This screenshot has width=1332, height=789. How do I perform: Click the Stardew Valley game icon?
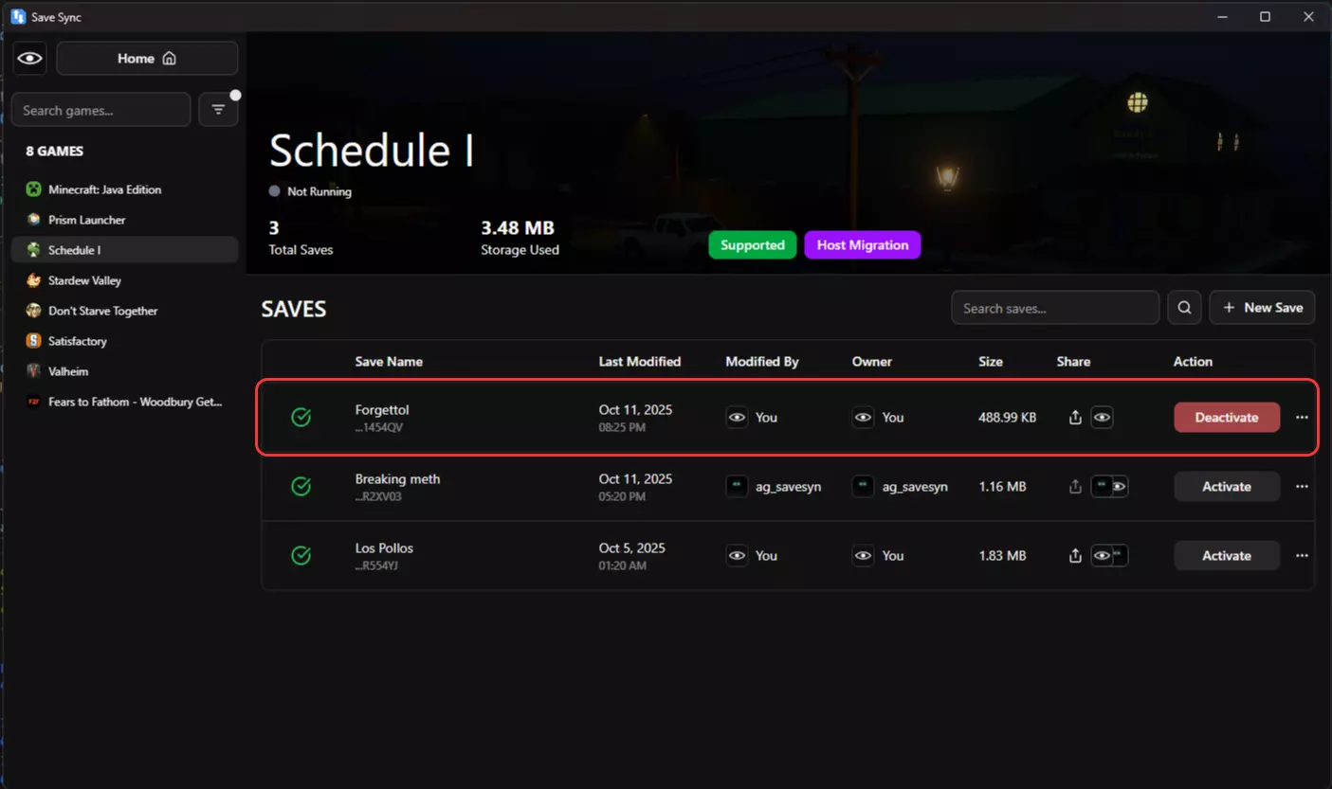coord(34,280)
